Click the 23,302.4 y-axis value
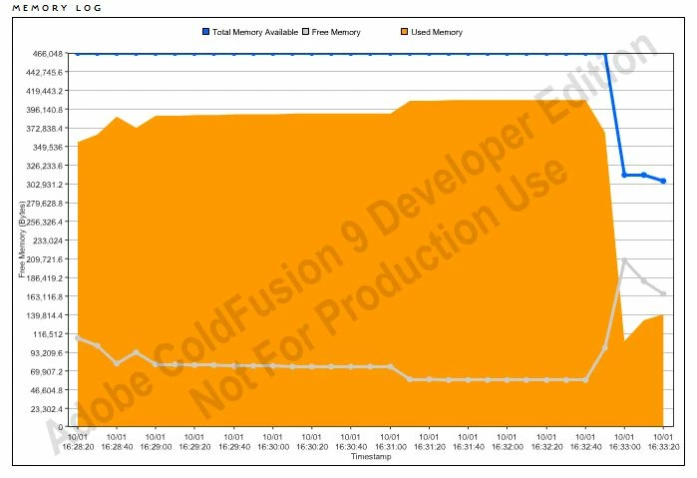The width and height of the screenshot is (697, 478). point(46,408)
